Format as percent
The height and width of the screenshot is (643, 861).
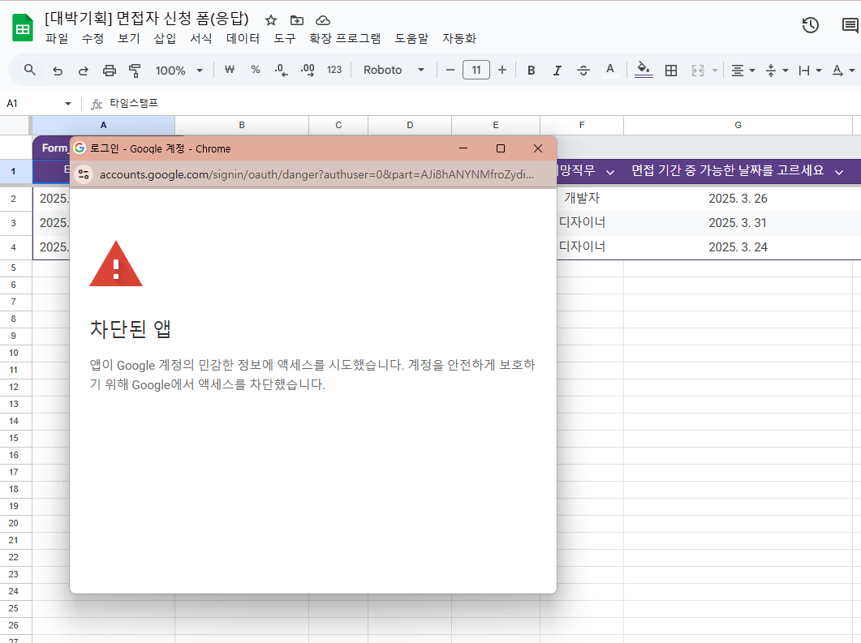pyautogui.click(x=256, y=70)
